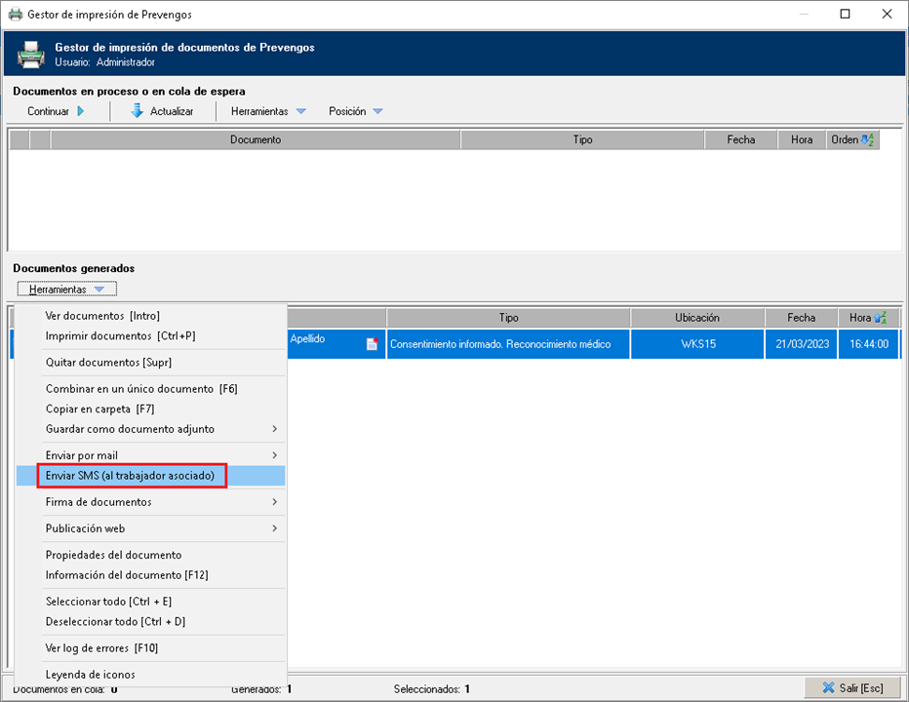Click the Salir [Esc] button
Screen dimensions: 909x702
pos(852,688)
